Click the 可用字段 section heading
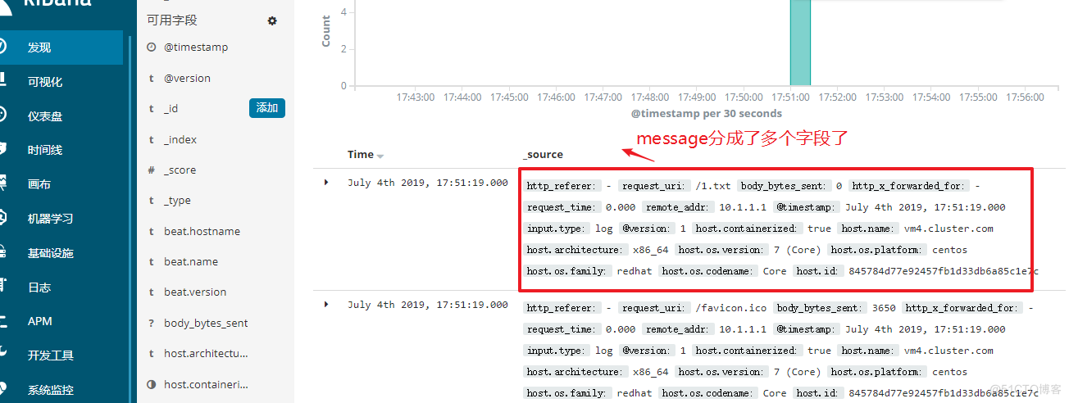This screenshot has width=1069, height=403. (x=172, y=20)
